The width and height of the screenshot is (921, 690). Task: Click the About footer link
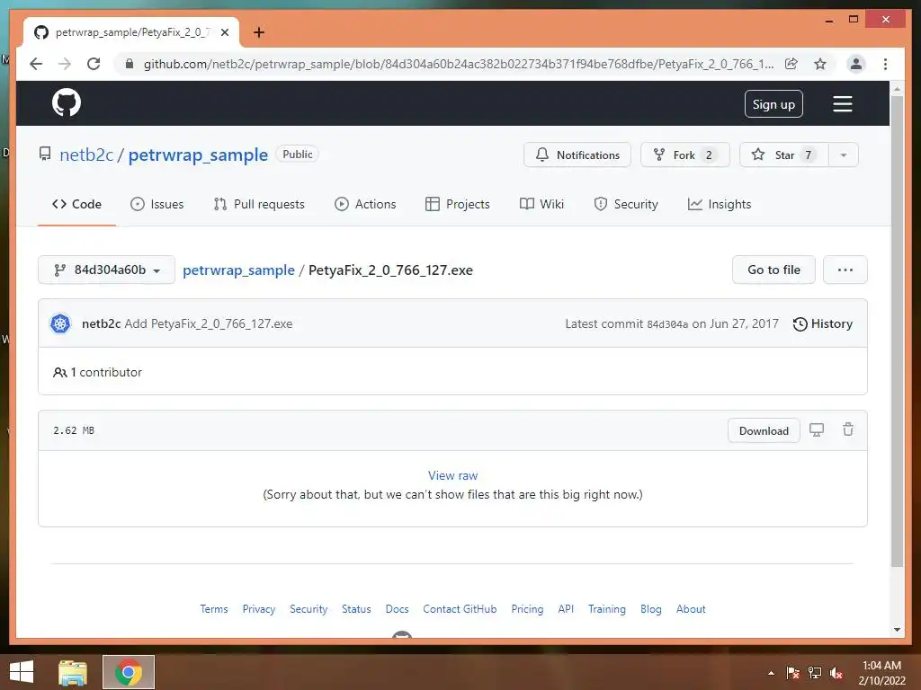click(x=691, y=609)
